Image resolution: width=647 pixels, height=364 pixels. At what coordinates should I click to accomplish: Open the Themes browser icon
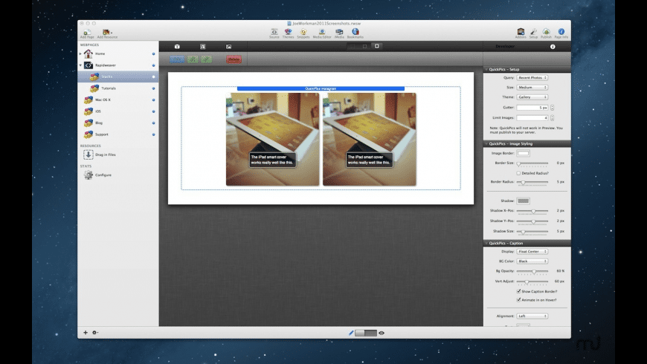coord(288,32)
